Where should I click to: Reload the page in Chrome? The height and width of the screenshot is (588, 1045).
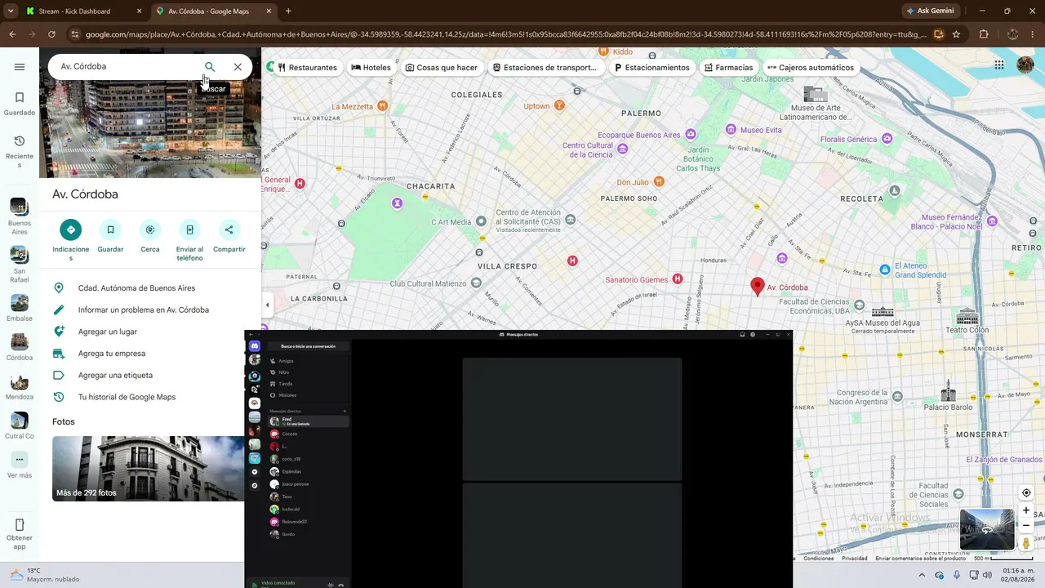pos(51,34)
